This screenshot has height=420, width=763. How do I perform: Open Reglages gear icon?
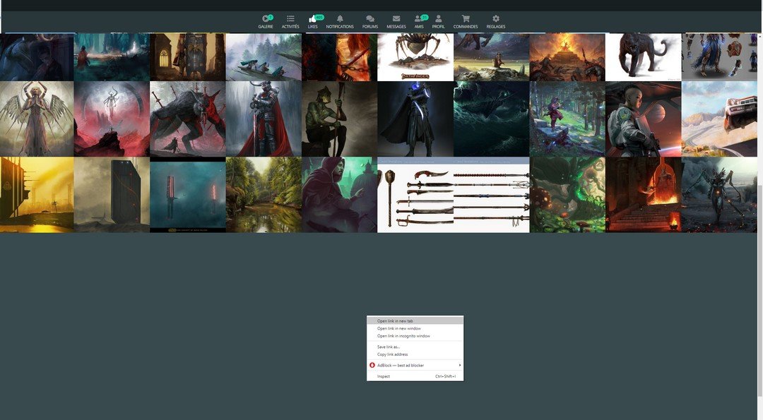pyautogui.click(x=496, y=19)
